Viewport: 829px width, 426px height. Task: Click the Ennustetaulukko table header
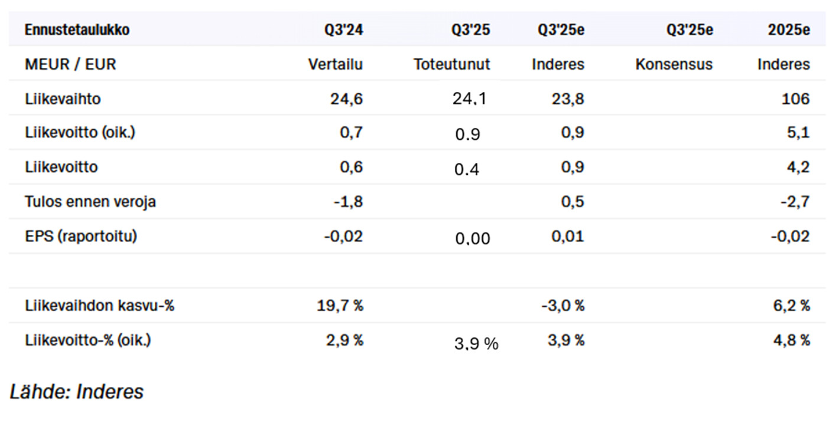click(x=77, y=30)
